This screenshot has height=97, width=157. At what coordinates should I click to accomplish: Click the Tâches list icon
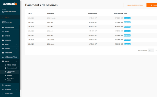point(3,31)
